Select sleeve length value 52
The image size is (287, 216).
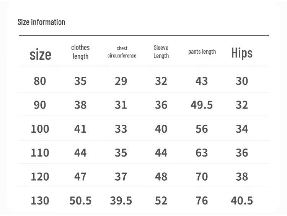161,200
